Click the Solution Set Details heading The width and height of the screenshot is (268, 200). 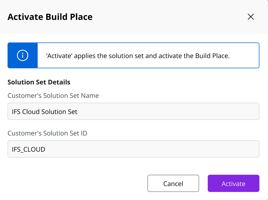(39, 82)
